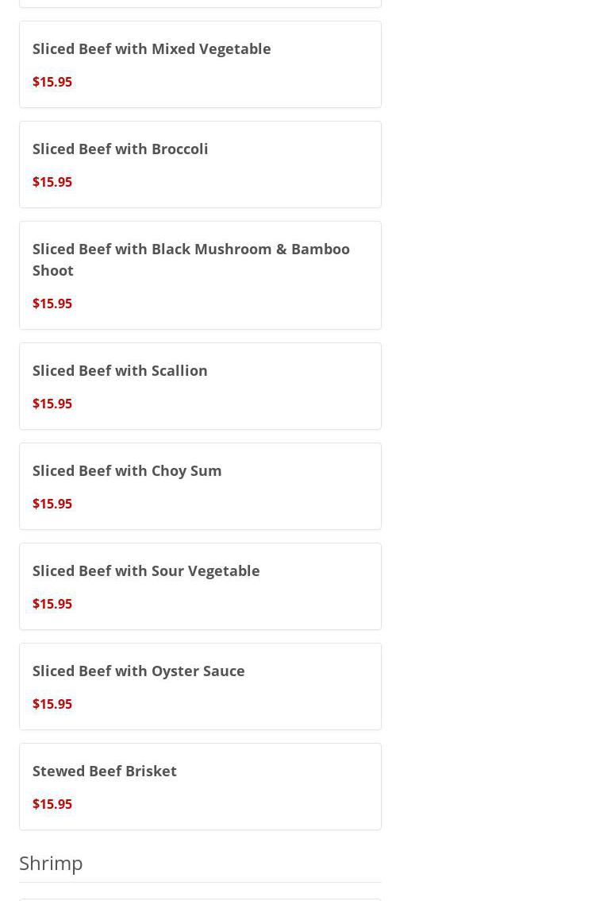Pick the Sliced Beef with Choy Sum dish

pyautogui.click(x=127, y=471)
